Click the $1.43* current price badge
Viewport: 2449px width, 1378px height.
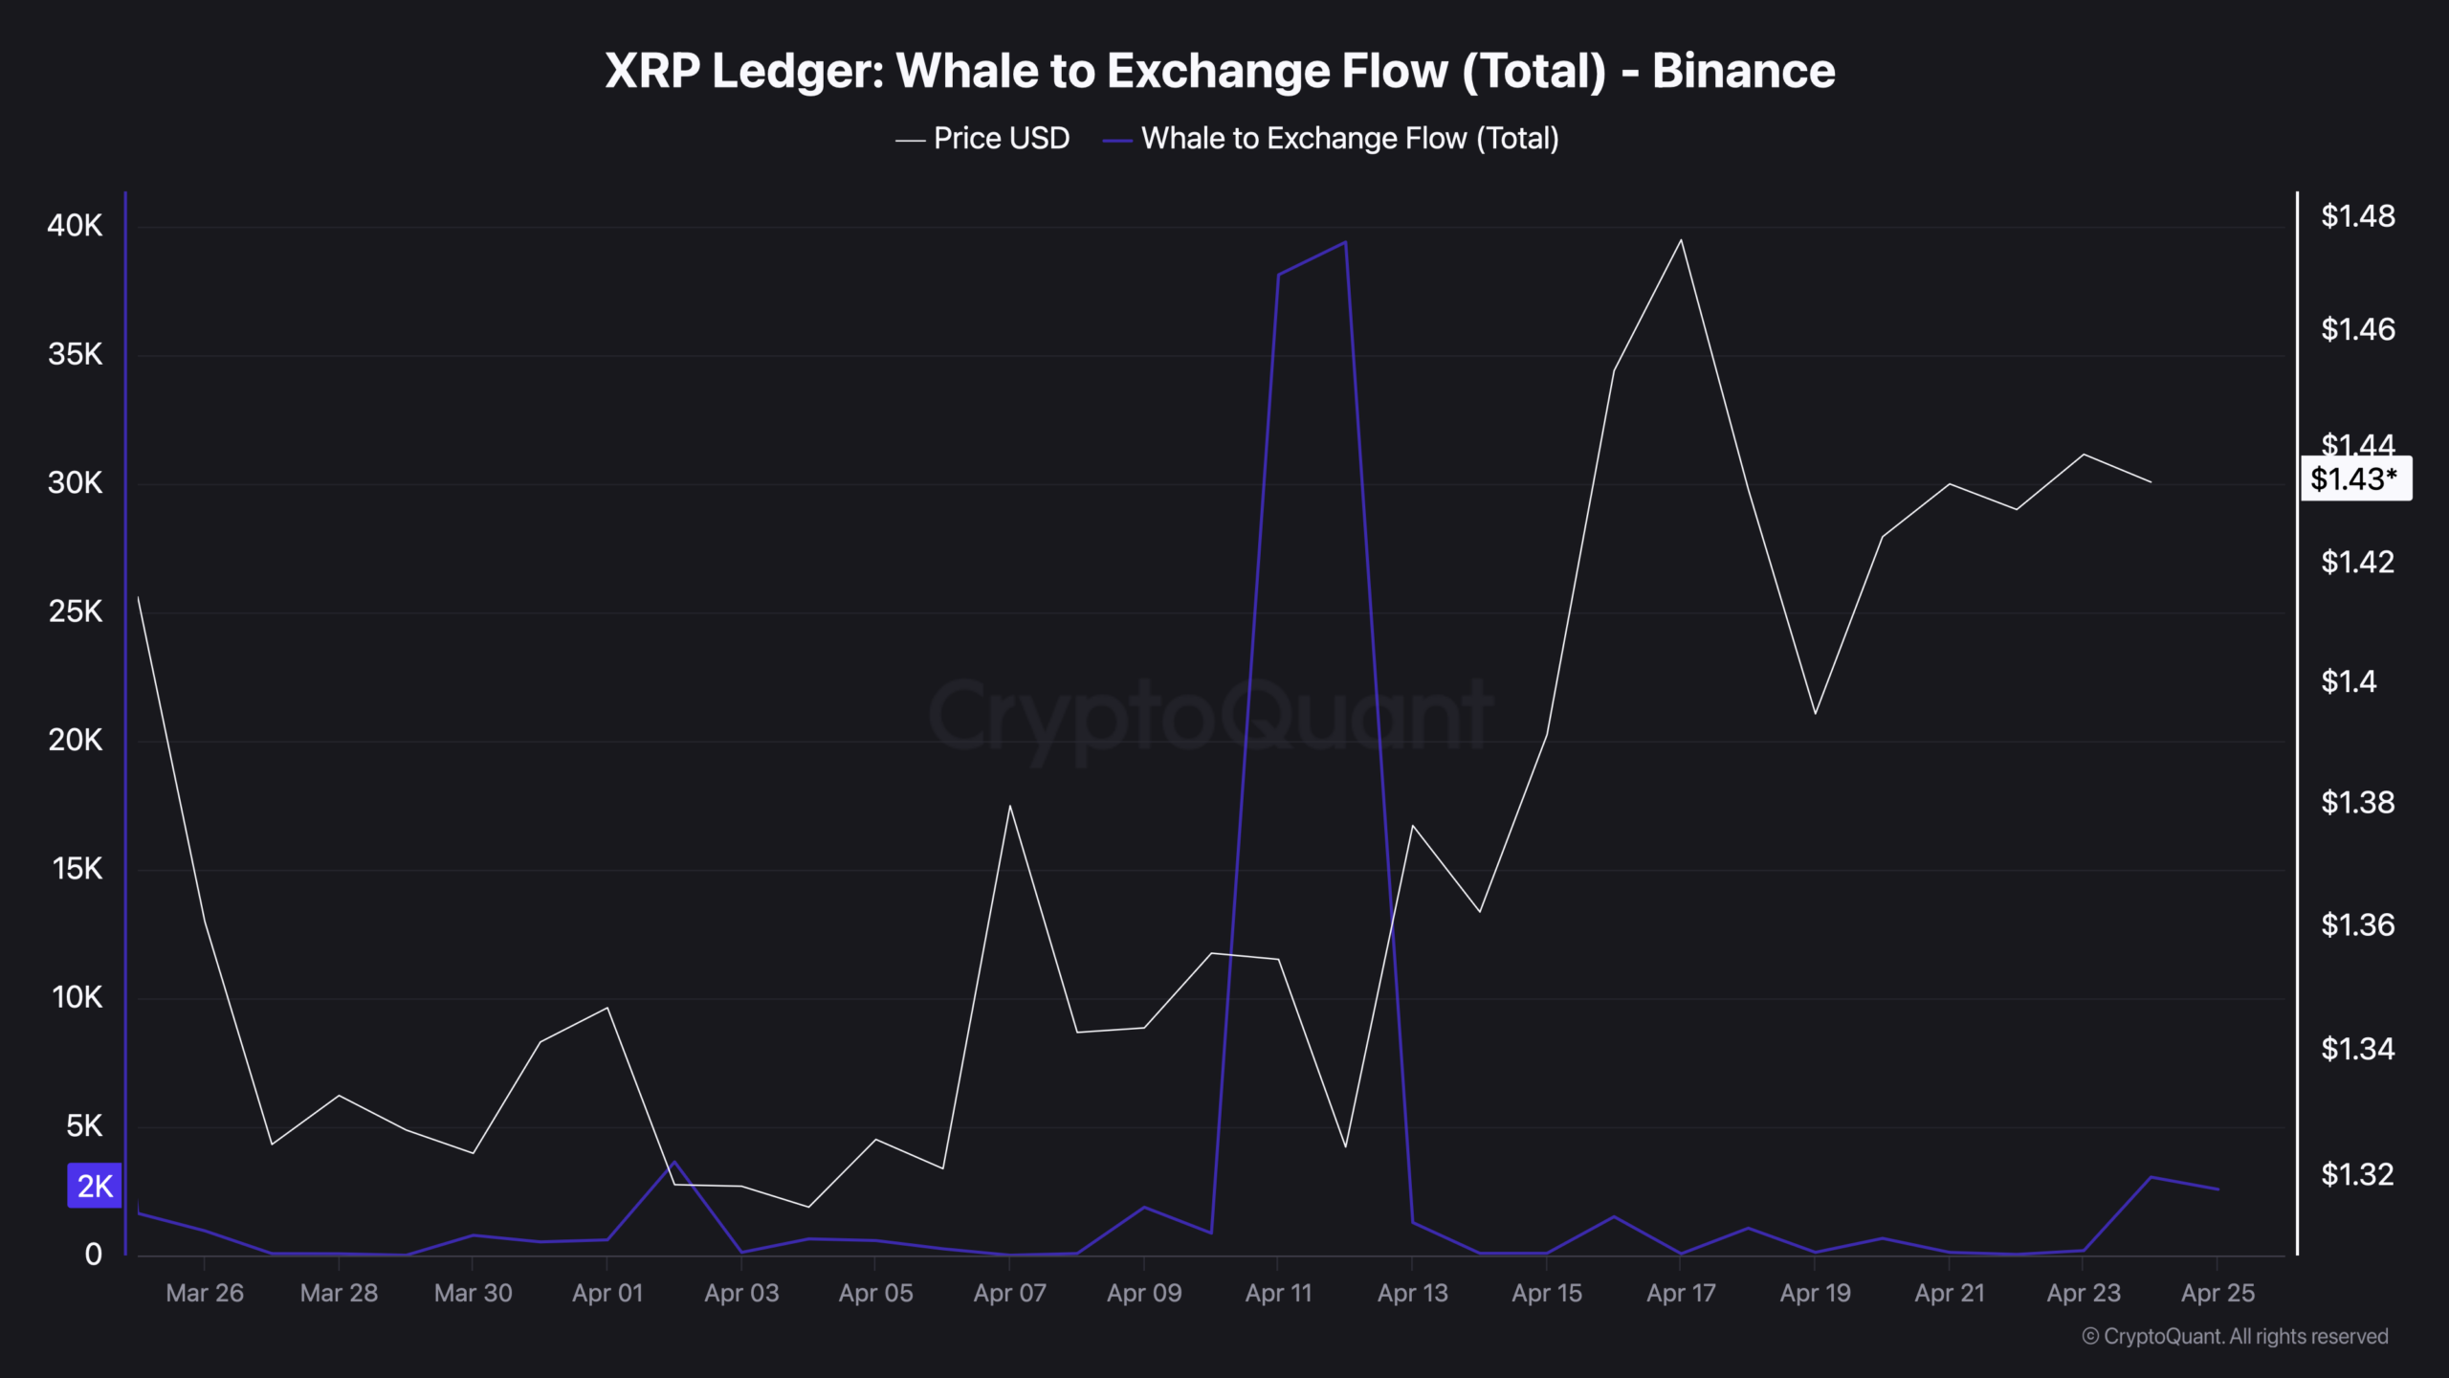[2354, 478]
